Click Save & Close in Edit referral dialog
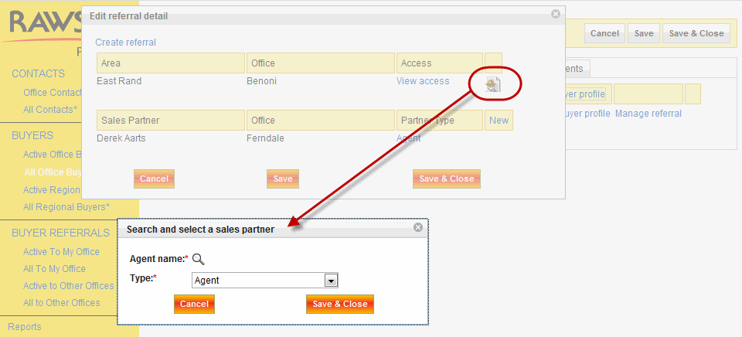Viewport: 742px width, 337px height. (446, 179)
